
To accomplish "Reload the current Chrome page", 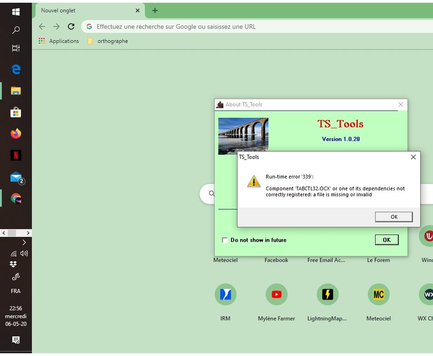I will coord(71,27).
